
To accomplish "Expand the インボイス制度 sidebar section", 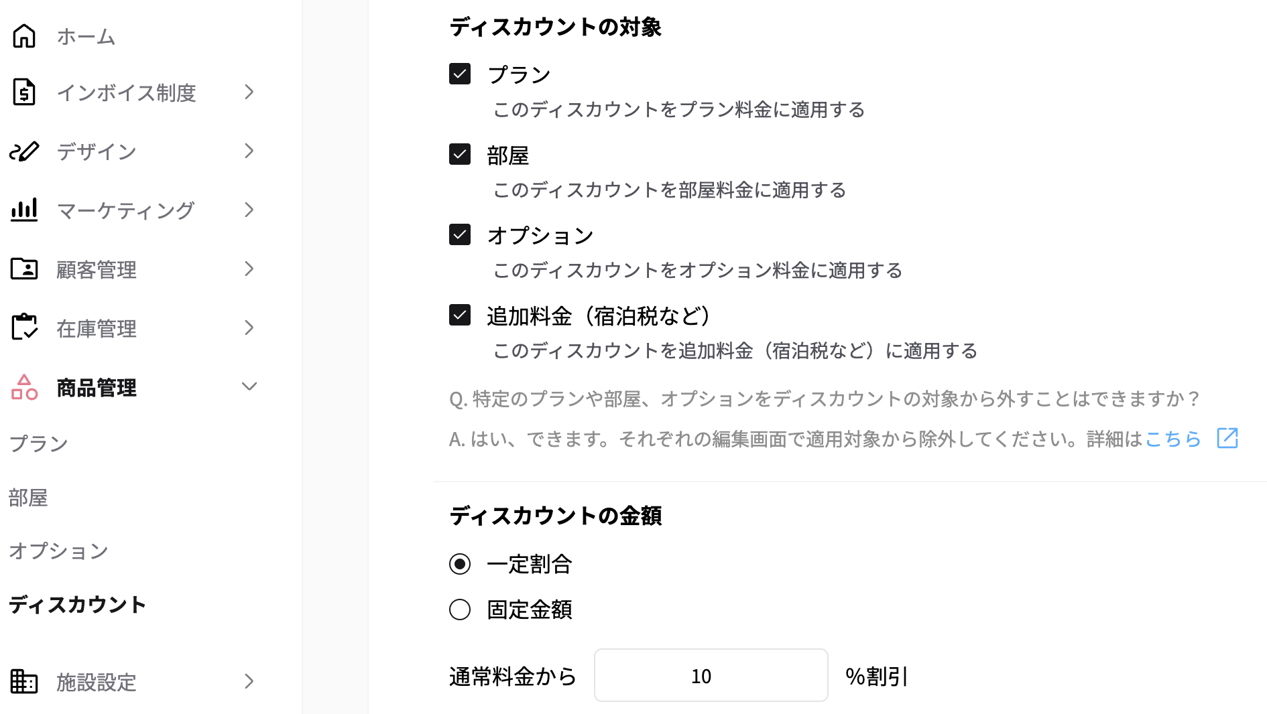I will [249, 92].
